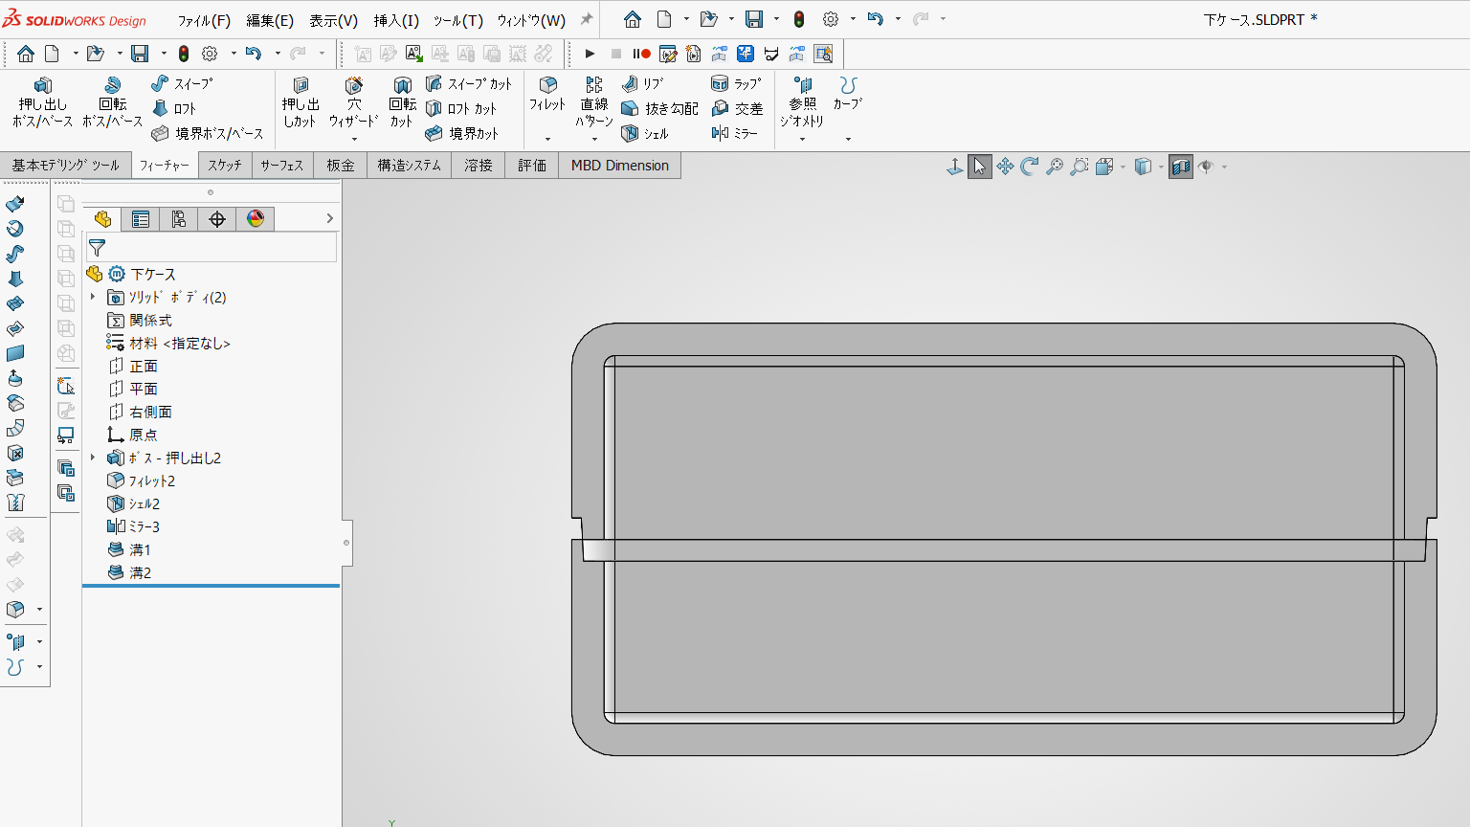Select the 溝1 feature in tree
Image resolution: width=1470 pixels, height=827 pixels.
coord(129,549)
